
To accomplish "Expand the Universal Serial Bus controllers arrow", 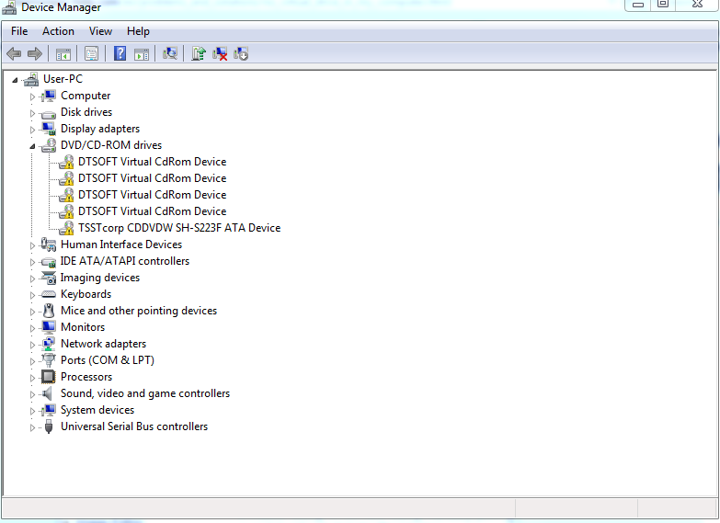I will point(32,427).
